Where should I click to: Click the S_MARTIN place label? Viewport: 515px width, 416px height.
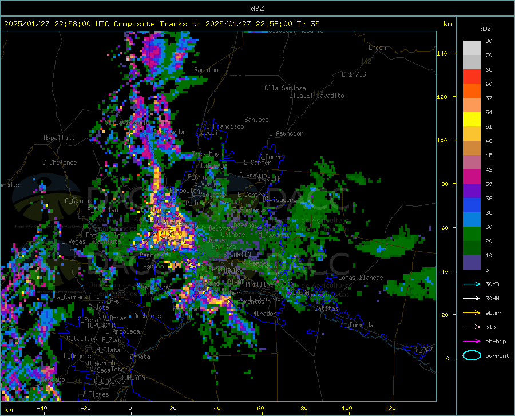coord(237,255)
